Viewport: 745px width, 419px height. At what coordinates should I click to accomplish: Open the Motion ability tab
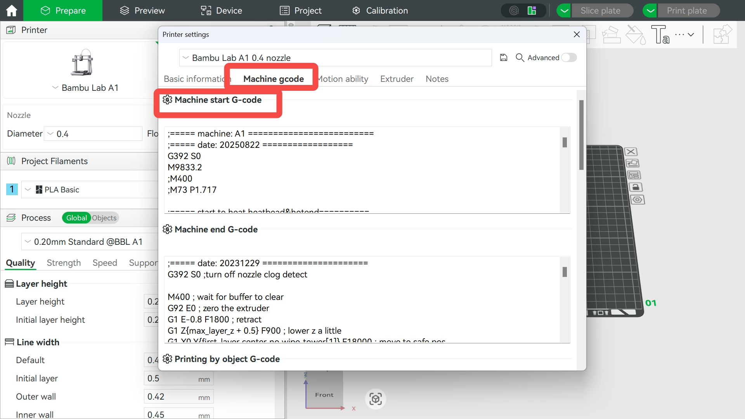(x=343, y=79)
